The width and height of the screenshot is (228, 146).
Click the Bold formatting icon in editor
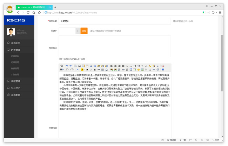[87, 70]
